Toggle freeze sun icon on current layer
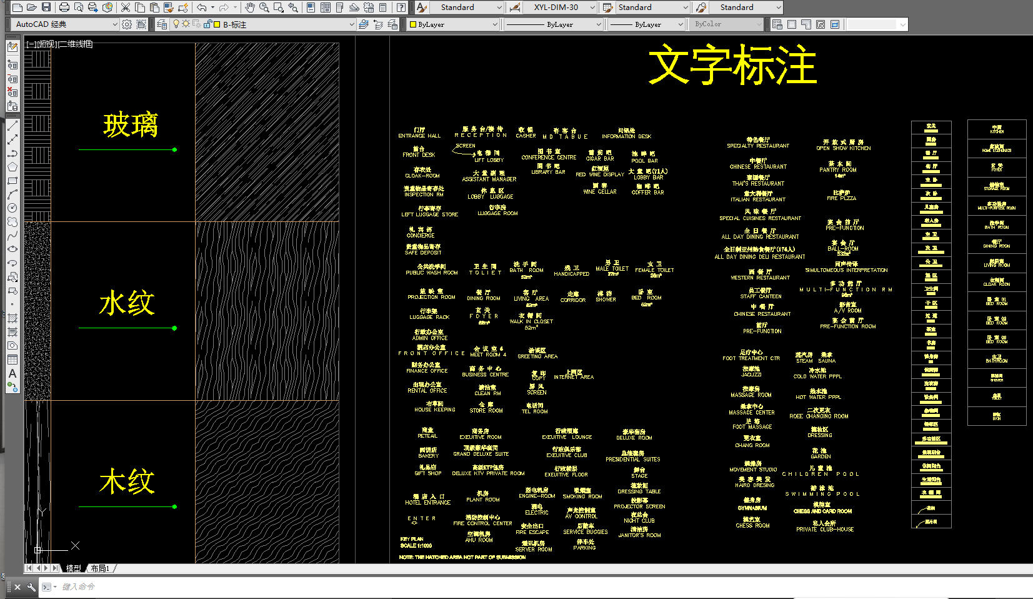The width and height of the screenshot is (1033, 599). 186,24
